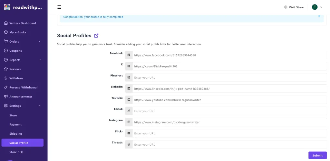Click the Instagram icon beside the URL field

[129, 122]
